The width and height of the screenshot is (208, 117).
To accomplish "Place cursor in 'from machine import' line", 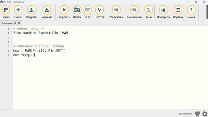I will pos(40,33).
